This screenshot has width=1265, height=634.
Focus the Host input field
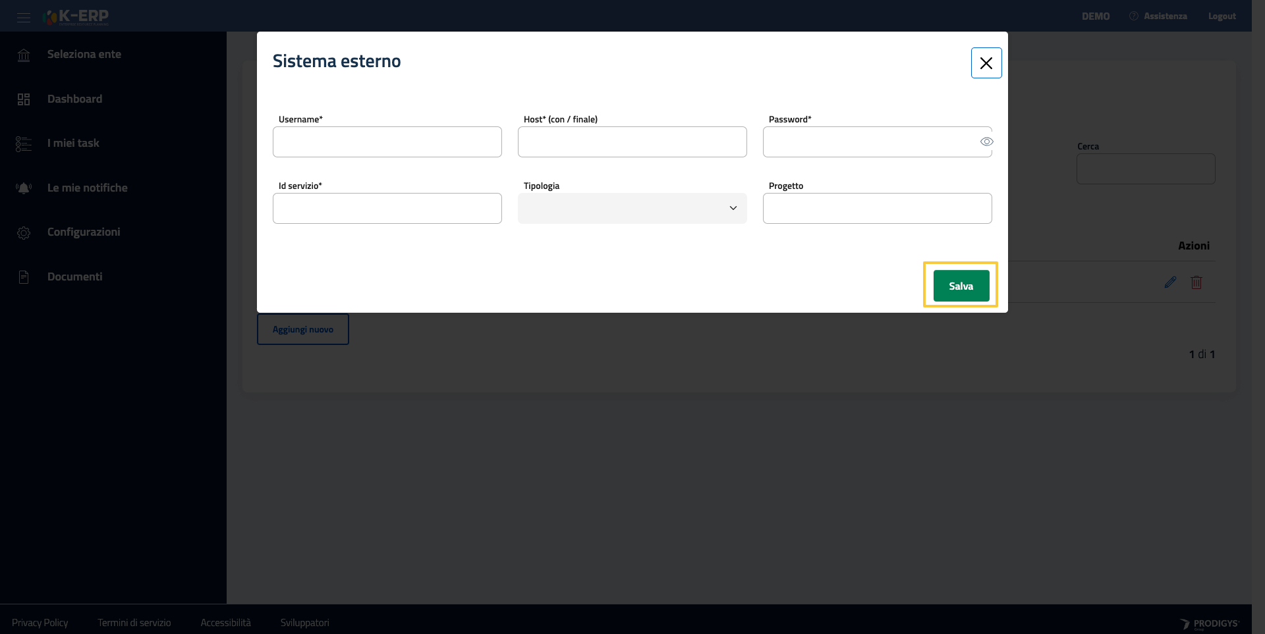pos(632,142)
